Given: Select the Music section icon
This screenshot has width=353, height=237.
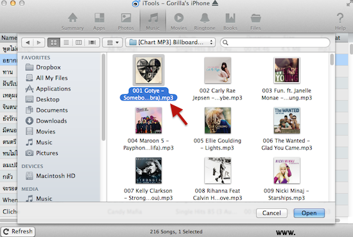Looking at the screenshot, I should coord(153,22).
